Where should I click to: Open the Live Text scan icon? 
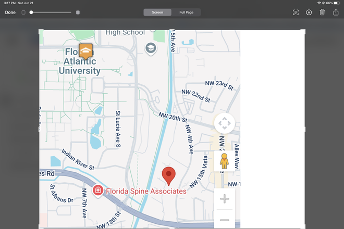point(296,12)
